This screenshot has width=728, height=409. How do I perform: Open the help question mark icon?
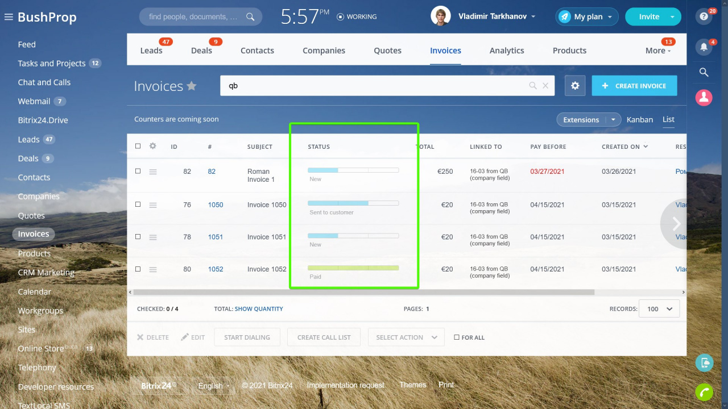(x=704, y=16)
